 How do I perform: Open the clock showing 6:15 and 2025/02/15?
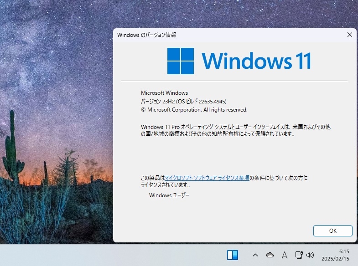point(335,255)
